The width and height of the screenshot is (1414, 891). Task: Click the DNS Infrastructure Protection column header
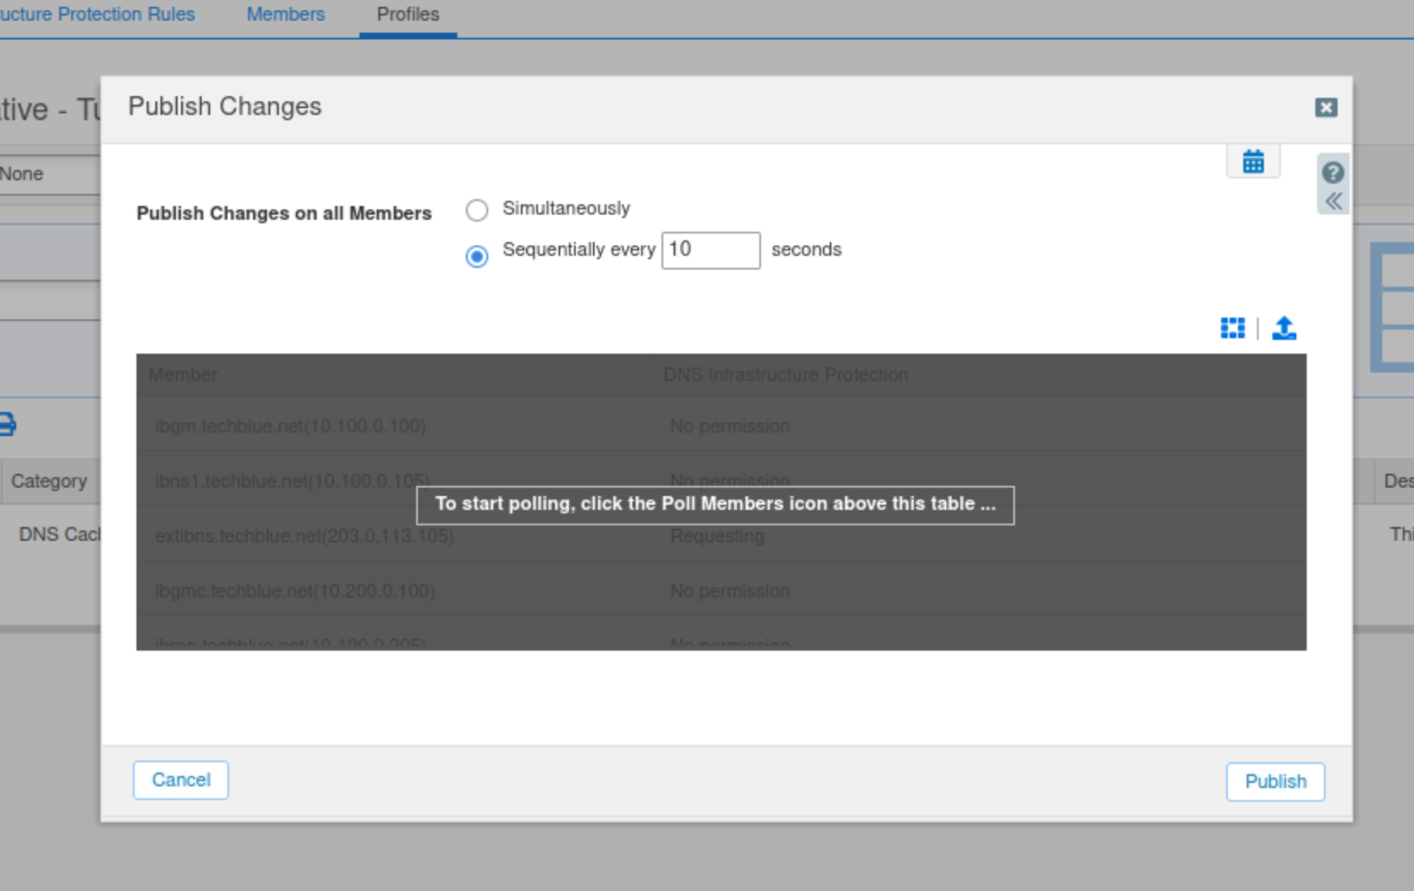(785, 375)
